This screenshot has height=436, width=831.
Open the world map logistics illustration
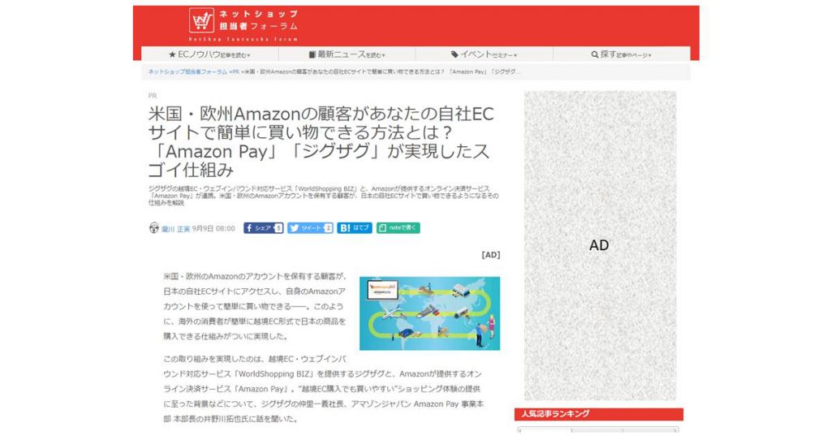click(430, 313)
